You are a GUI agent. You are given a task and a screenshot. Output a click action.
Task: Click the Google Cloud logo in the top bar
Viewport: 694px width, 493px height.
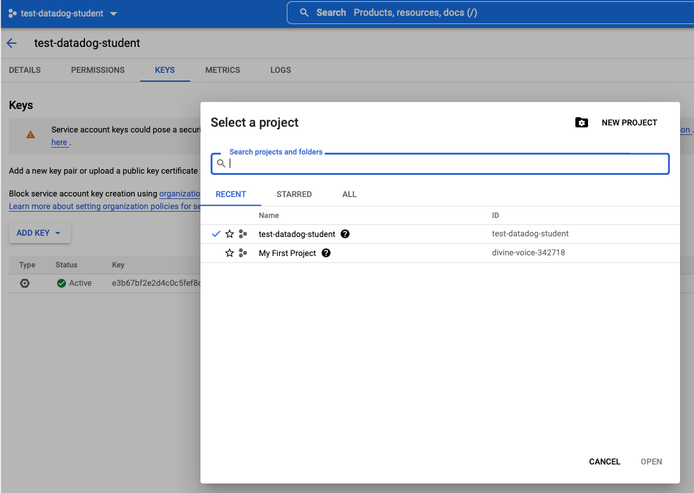point(10,13)
